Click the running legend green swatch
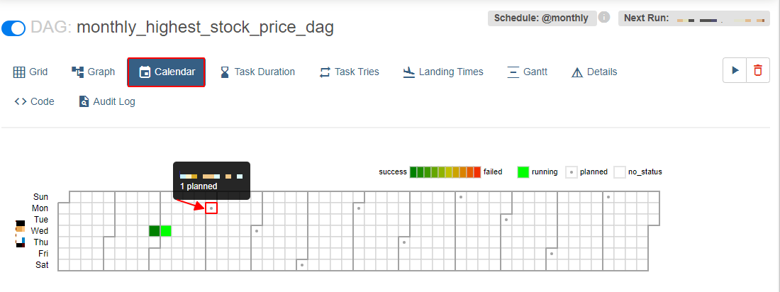 523,172
